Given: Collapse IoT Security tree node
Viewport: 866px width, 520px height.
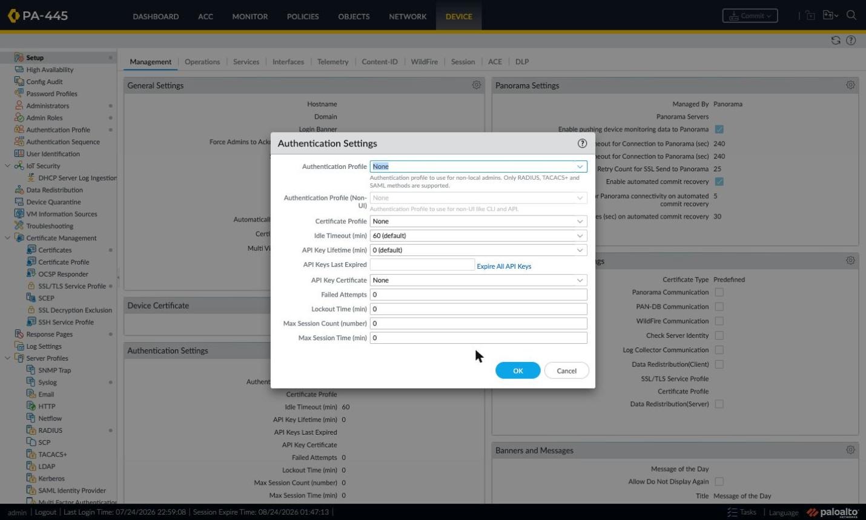Looking at the screenshot, I should (x=7, y=166).
